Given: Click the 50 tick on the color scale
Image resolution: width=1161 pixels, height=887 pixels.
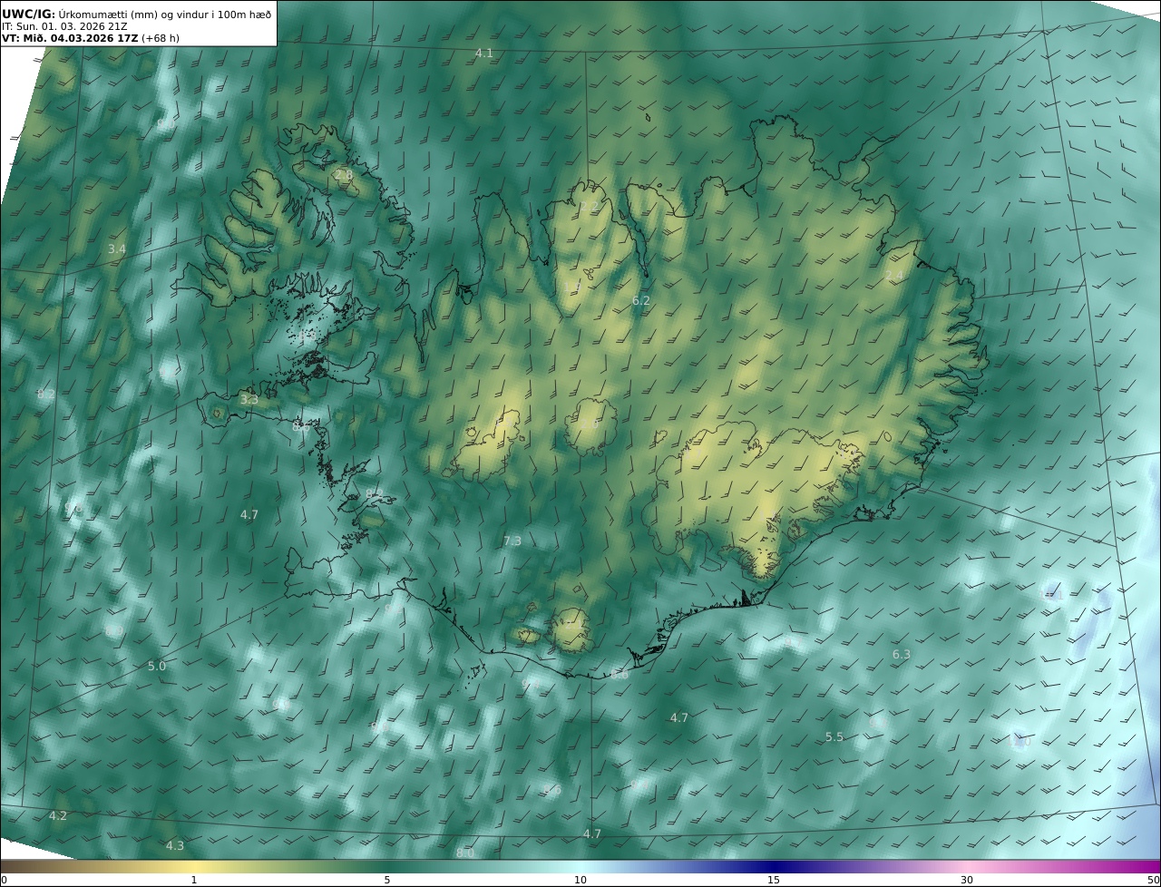Looking at the screenshot, I should pyautogui.click(x=1153, y=880).
